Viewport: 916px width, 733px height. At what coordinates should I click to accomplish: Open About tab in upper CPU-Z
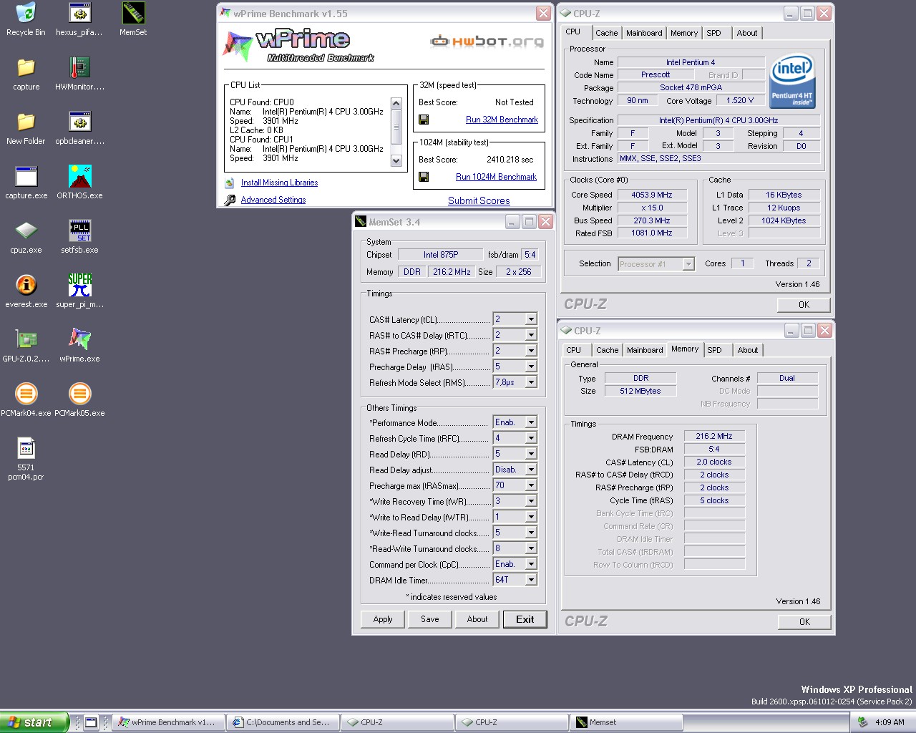[747, 33]
